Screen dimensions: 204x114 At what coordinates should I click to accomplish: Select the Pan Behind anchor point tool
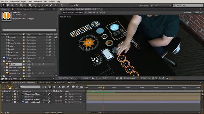pyautogui.click(x=25, y=5)
